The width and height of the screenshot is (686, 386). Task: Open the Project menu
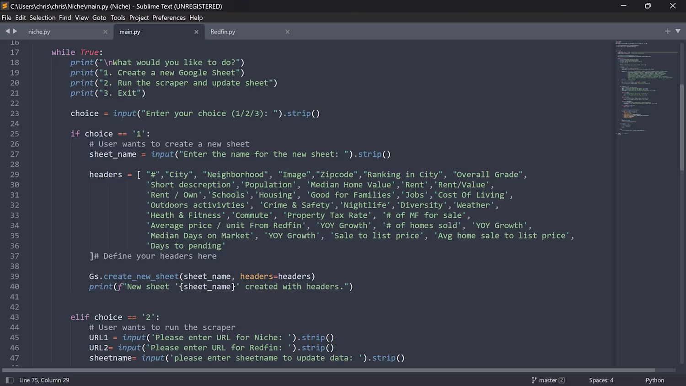point(139,17)
